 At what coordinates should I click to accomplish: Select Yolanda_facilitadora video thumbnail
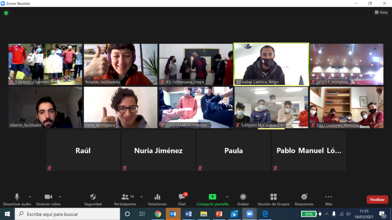click(x=121, y=64)
